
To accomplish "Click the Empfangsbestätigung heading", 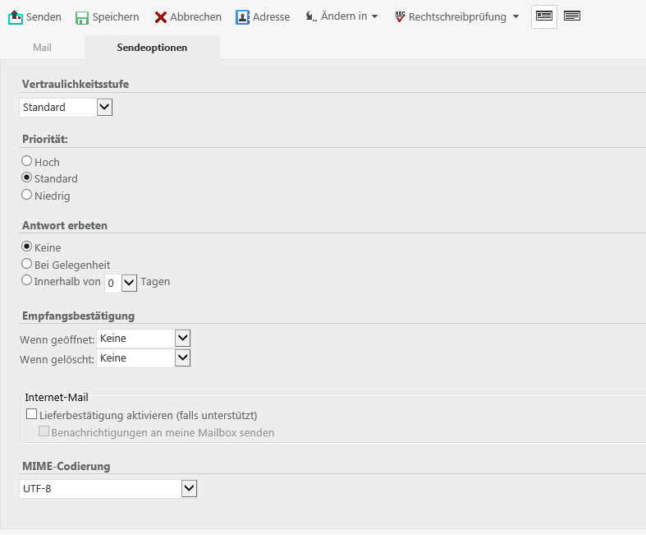I will click(78, 316).
